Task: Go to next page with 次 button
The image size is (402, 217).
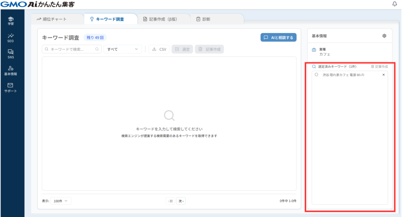Action: 181,201
